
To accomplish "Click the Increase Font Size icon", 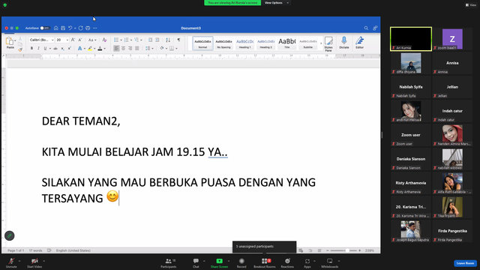I will [x=73, y=40].
